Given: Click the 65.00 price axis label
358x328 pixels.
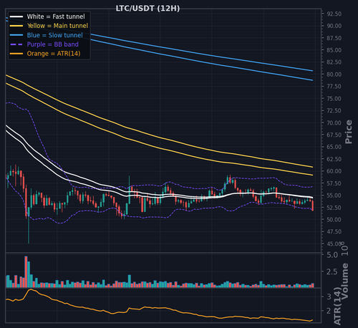Looking at the screenshot, I should point(334,147).
